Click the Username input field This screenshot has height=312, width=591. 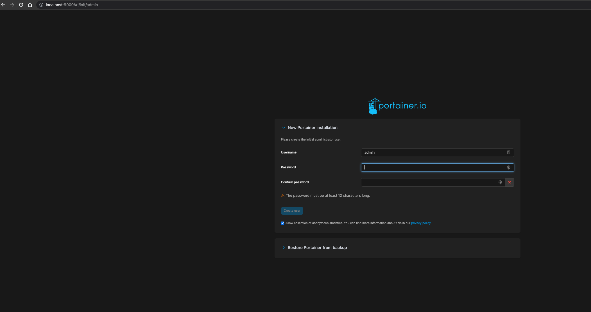433,153
